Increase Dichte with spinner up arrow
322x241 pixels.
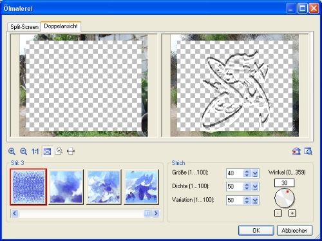[247, 185]
